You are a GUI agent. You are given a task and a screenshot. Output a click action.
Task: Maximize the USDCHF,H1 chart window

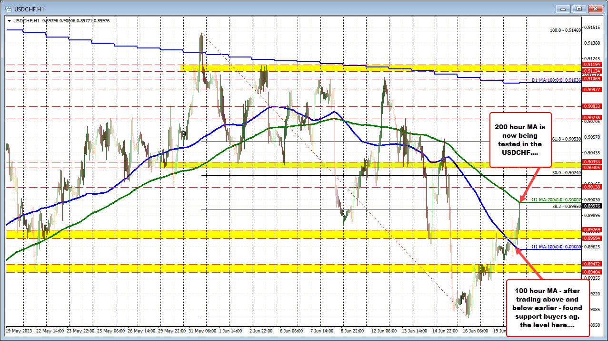pyautogui.click(x=579, y=8)
